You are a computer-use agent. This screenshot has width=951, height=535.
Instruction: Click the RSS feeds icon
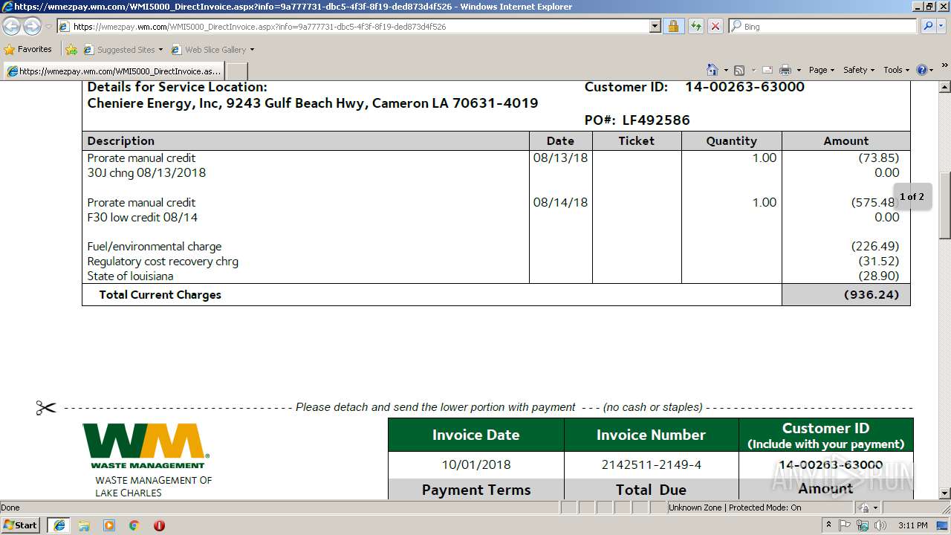[x=739, y=70]
